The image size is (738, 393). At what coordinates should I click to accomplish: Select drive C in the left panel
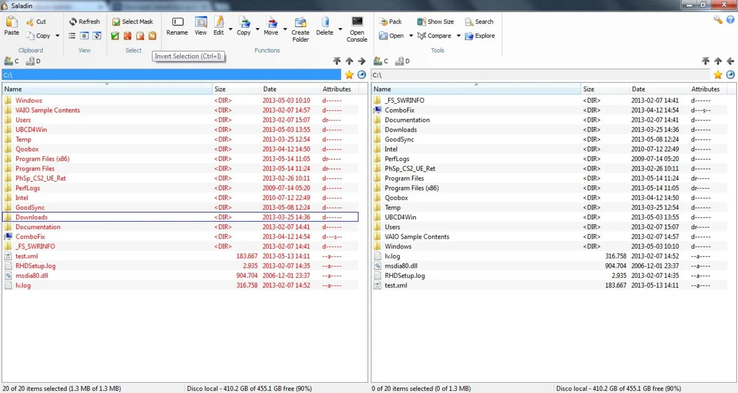click(11, 61)
